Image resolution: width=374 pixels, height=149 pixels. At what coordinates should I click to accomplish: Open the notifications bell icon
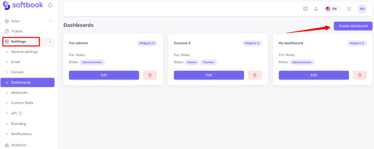316,9
